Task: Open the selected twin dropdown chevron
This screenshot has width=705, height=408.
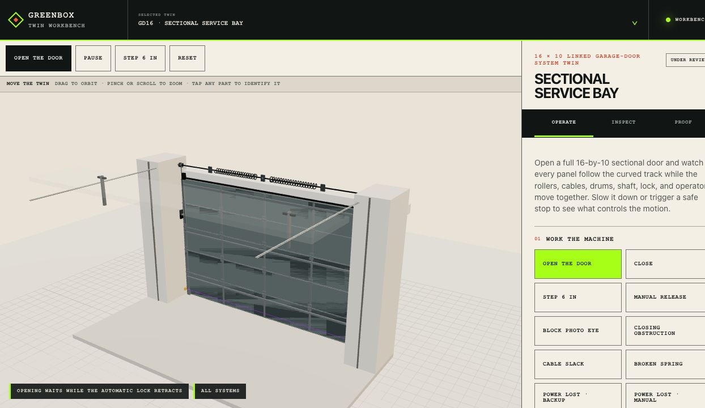Action: (x=635, y=23)
